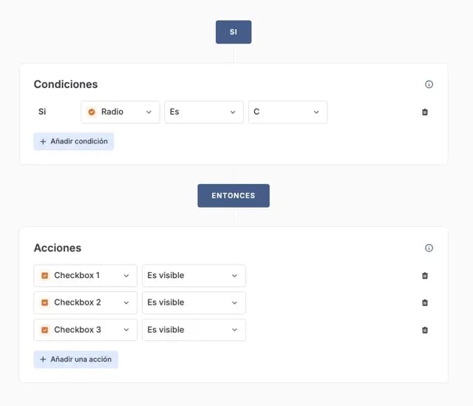Open the 'C' value dropdown
This screenshot has width=473, height=406.
[x=287, y=112]
